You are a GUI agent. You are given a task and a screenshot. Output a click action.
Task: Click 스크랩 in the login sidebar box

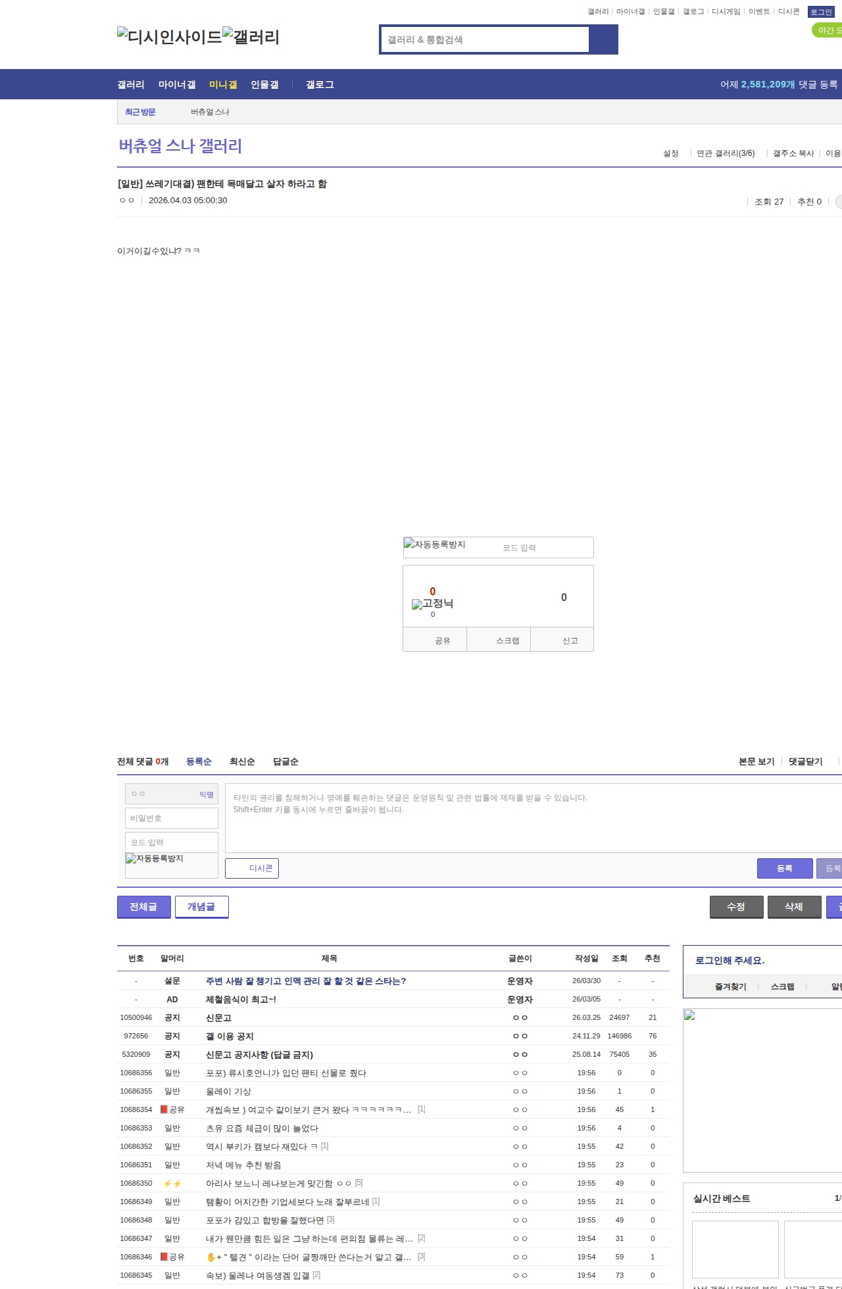(x=783, y=986)
